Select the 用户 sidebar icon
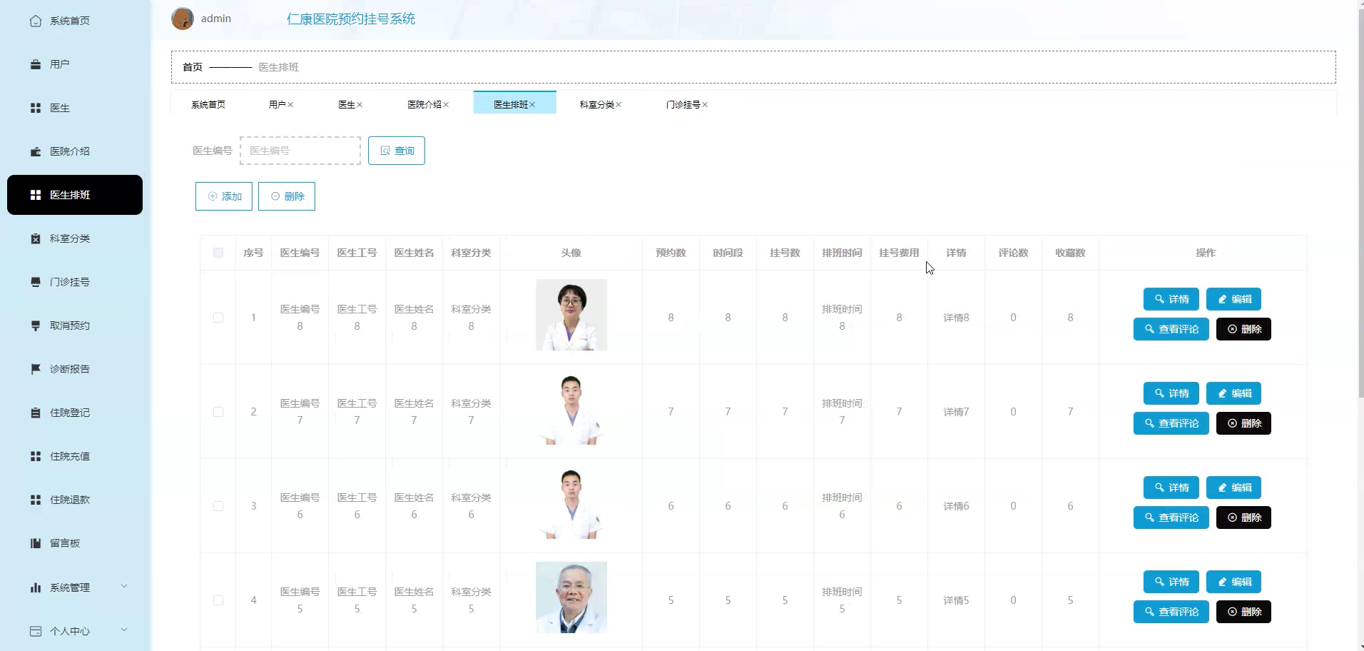The image size is (1364, 651). coord(35,64)
